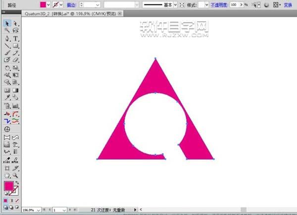297x215 pixels.
Task: Set paint mode to Gradient
Action: pos(11,201)
